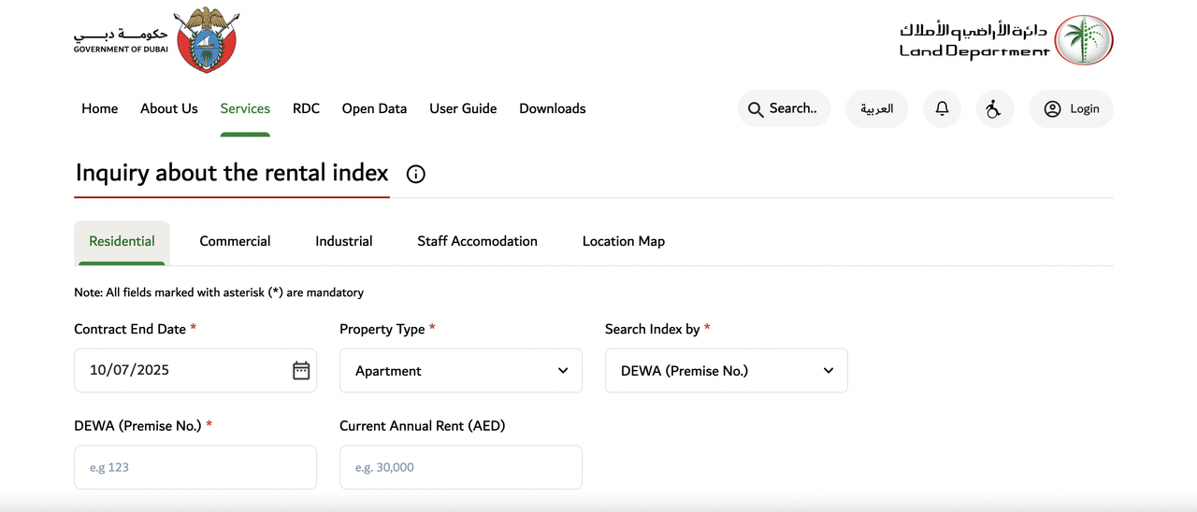Click the info icon beside rental index title
This screenshot has height=512, width=1197.
[x=416, y=174]
